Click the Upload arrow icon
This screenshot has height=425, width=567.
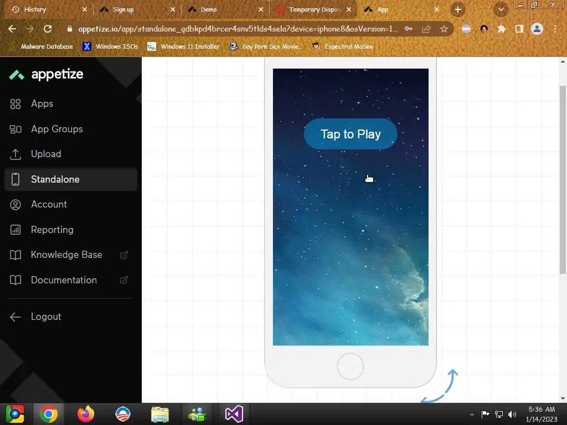point(15,154)
